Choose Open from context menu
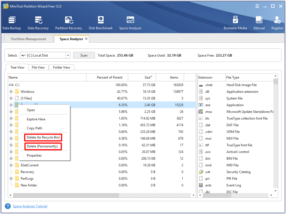286x214 pixels. 44,110
